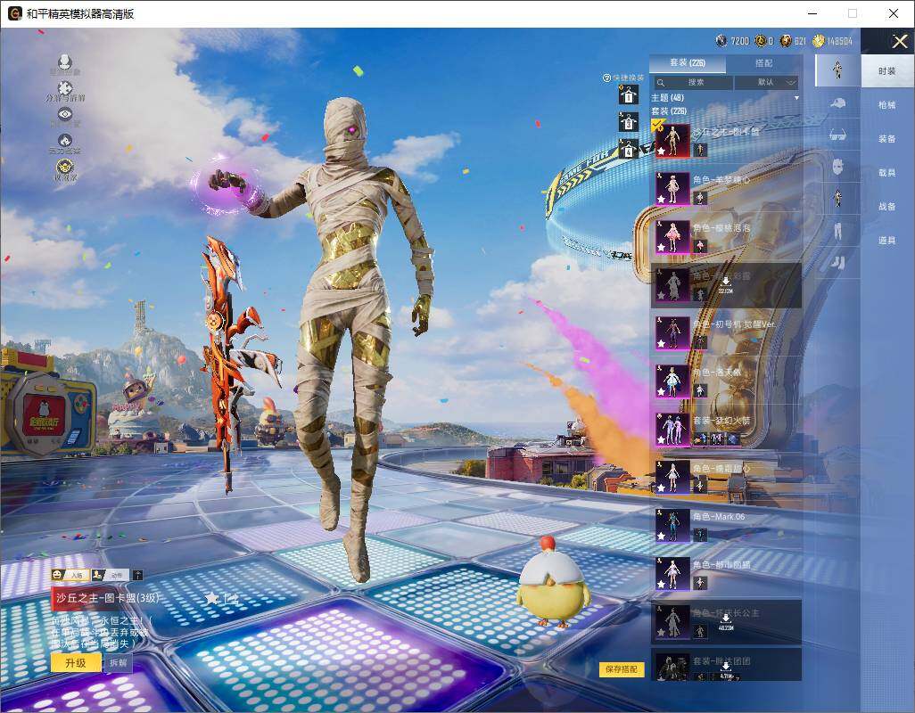
Task: Open the 道具 side tab
Action: (887, 241)
